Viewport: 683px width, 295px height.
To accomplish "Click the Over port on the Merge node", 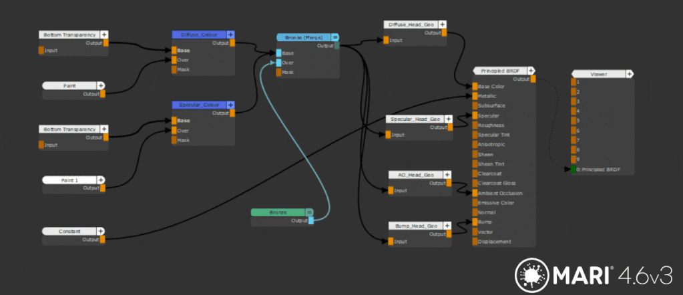I will pos(278,63).
